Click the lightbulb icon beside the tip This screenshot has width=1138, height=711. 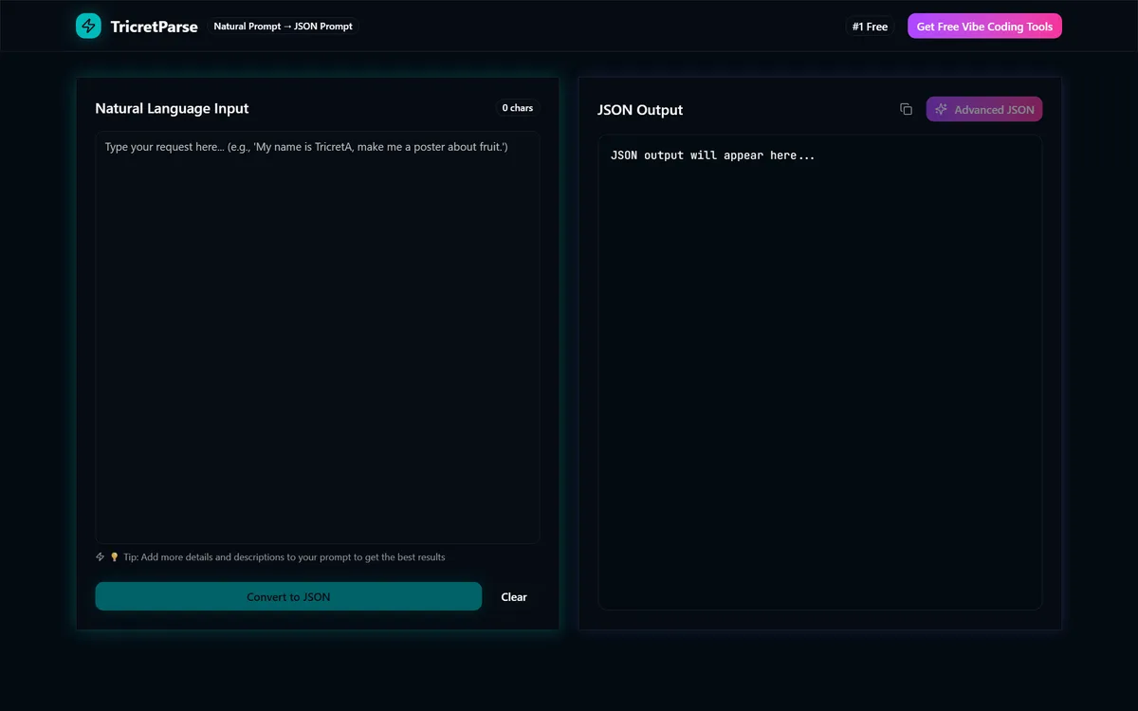(x=115, y=557)
